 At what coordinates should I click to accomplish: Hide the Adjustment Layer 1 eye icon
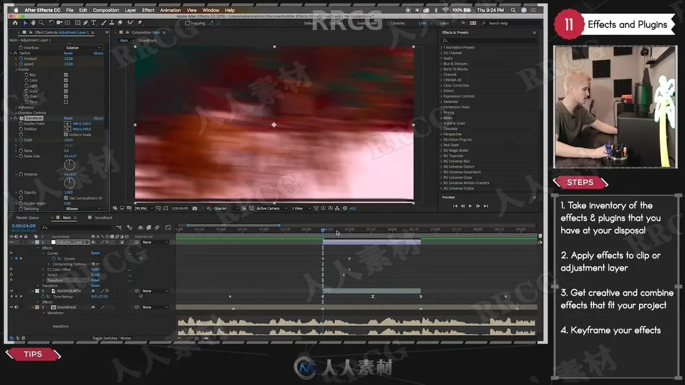point(11,242)
